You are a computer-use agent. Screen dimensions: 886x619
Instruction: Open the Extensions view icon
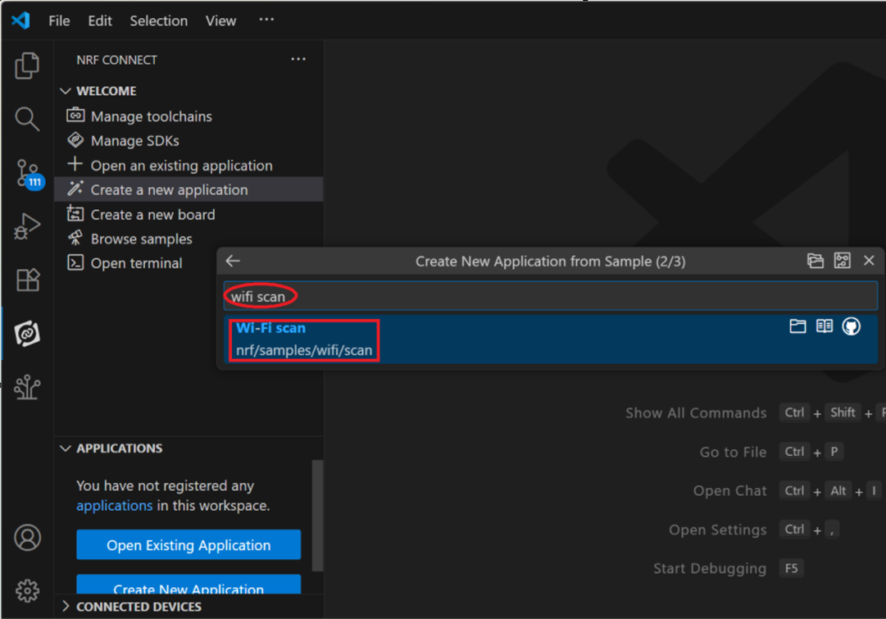tap(27, 280)
